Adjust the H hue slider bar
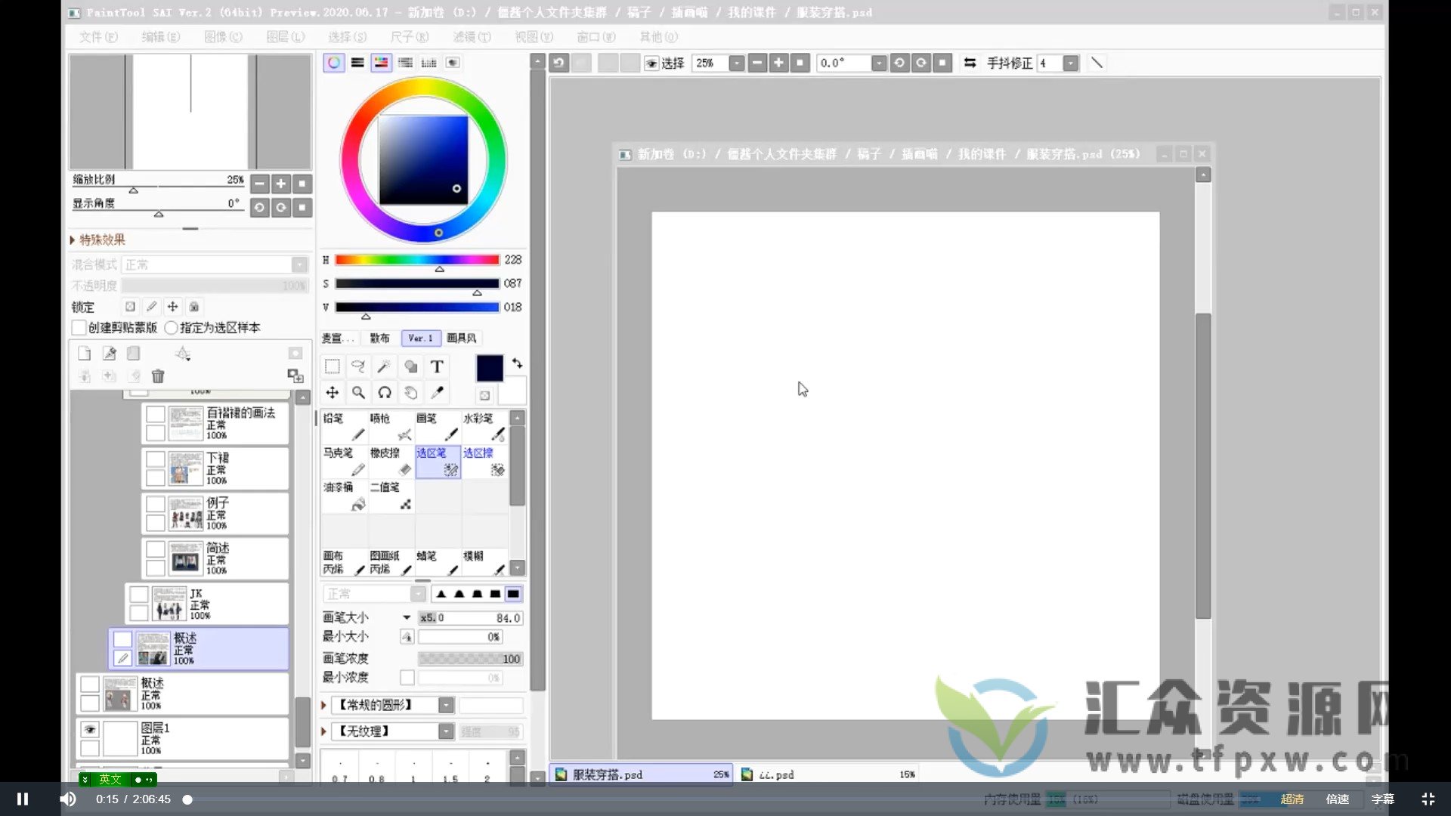The height and width of the screenshot is (816, 1451). (x=417, y=260)
